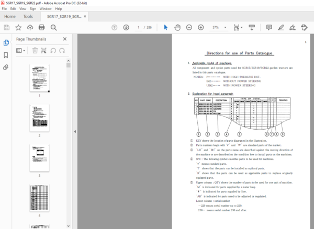Screen dimensions: 314x229
Task: Open the Sign menu
Action: click(33, 9)
